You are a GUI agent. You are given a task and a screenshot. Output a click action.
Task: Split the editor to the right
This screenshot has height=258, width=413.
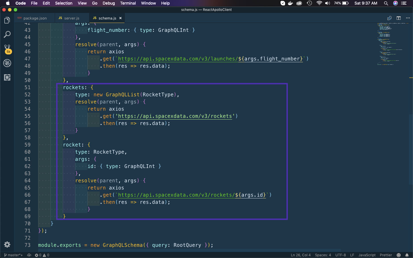[x=399, y=18]
